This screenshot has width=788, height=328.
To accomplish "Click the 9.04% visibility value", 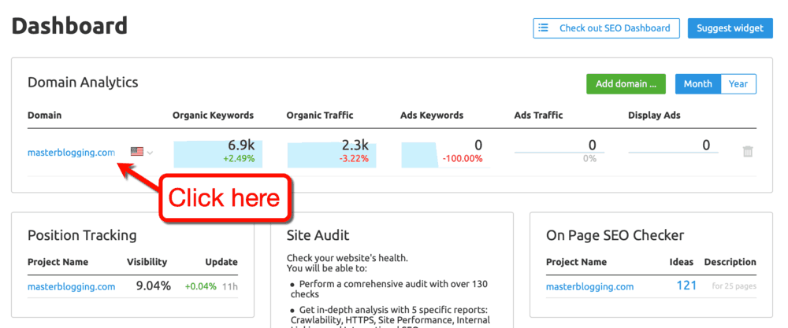I will (154, 286).
